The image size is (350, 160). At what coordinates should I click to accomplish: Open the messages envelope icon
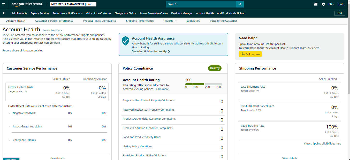[x=316, y=4]
